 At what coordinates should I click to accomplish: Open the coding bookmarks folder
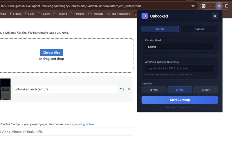click(60, 14)
